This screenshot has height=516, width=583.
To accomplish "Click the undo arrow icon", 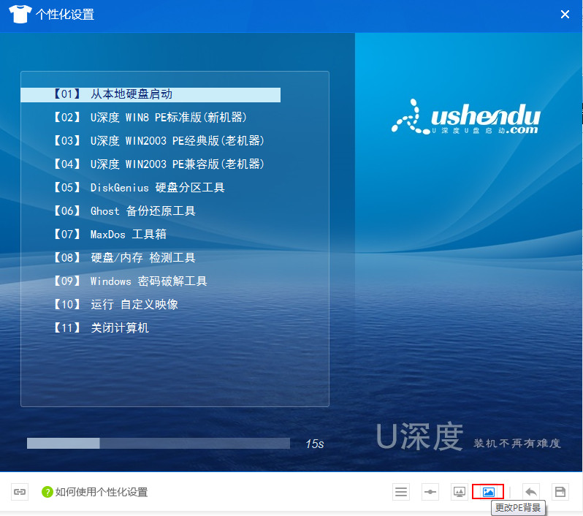I will [531, 492].
